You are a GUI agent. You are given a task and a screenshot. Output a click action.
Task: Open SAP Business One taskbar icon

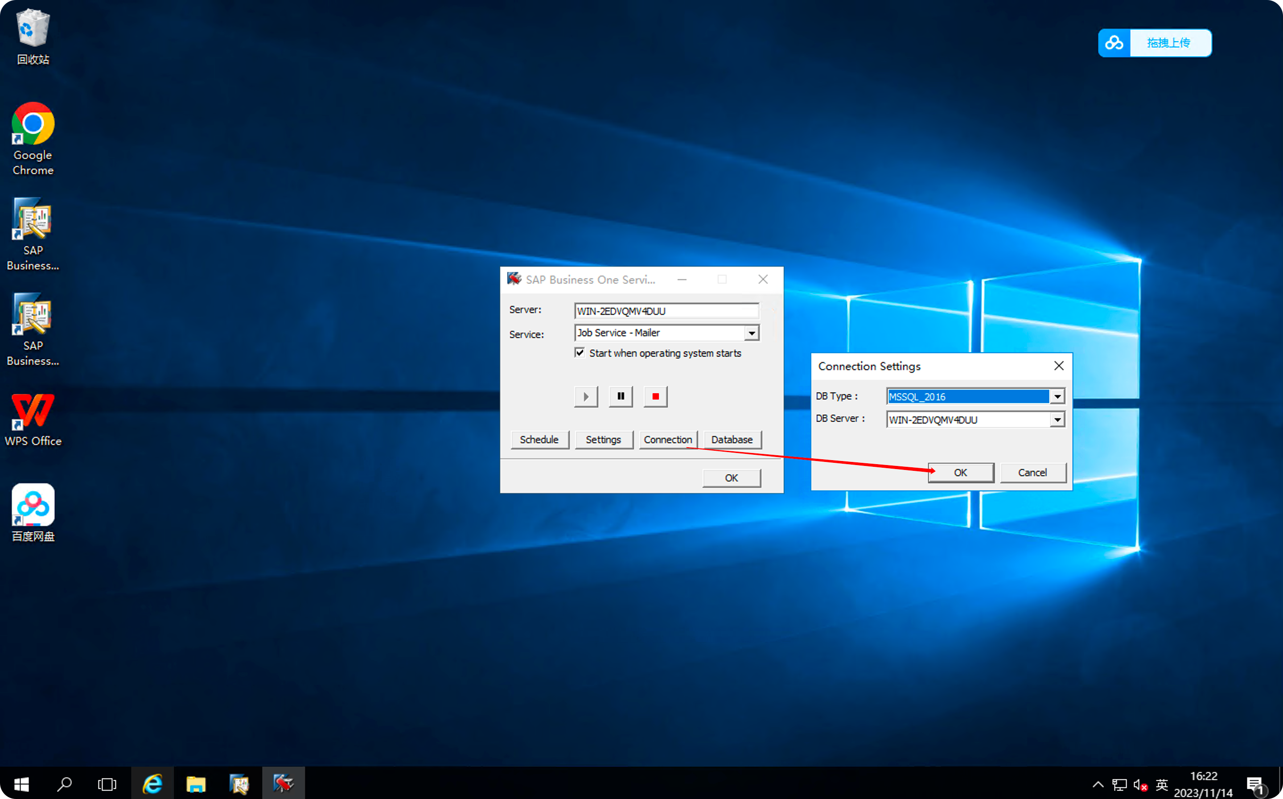pyautogui.click(x=239, y=784)
